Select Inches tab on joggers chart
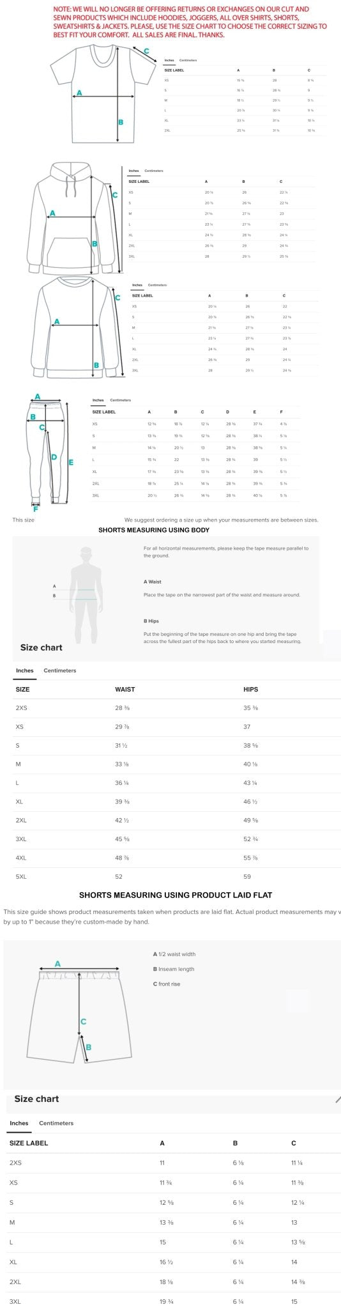Screen dimensions: 341x1309 (98, 400)
